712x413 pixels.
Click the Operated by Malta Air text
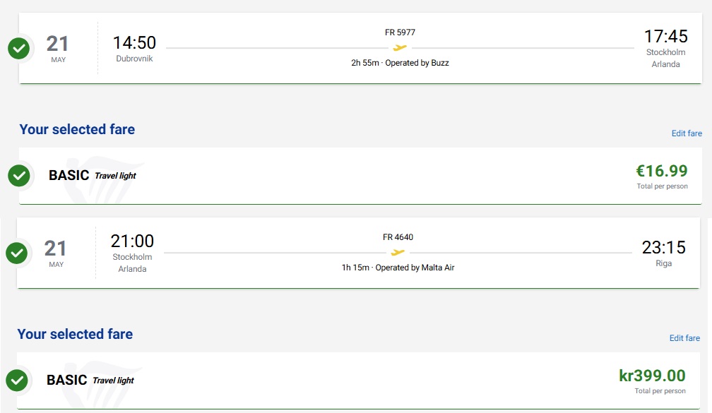(x=415, y=268)
